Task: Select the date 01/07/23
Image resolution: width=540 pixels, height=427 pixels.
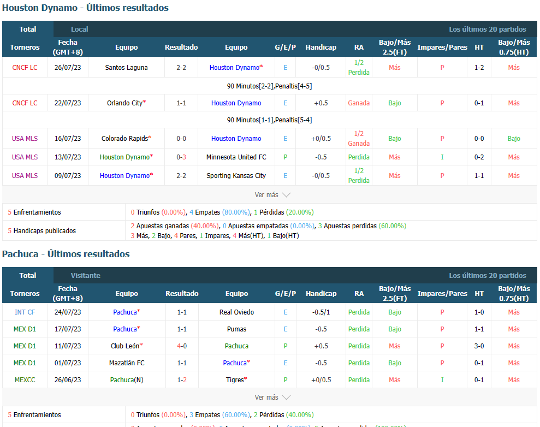Action: (x=68, y=363)
